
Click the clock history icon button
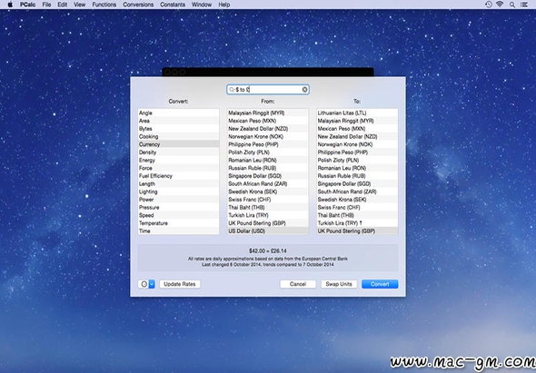pos(144,284)
